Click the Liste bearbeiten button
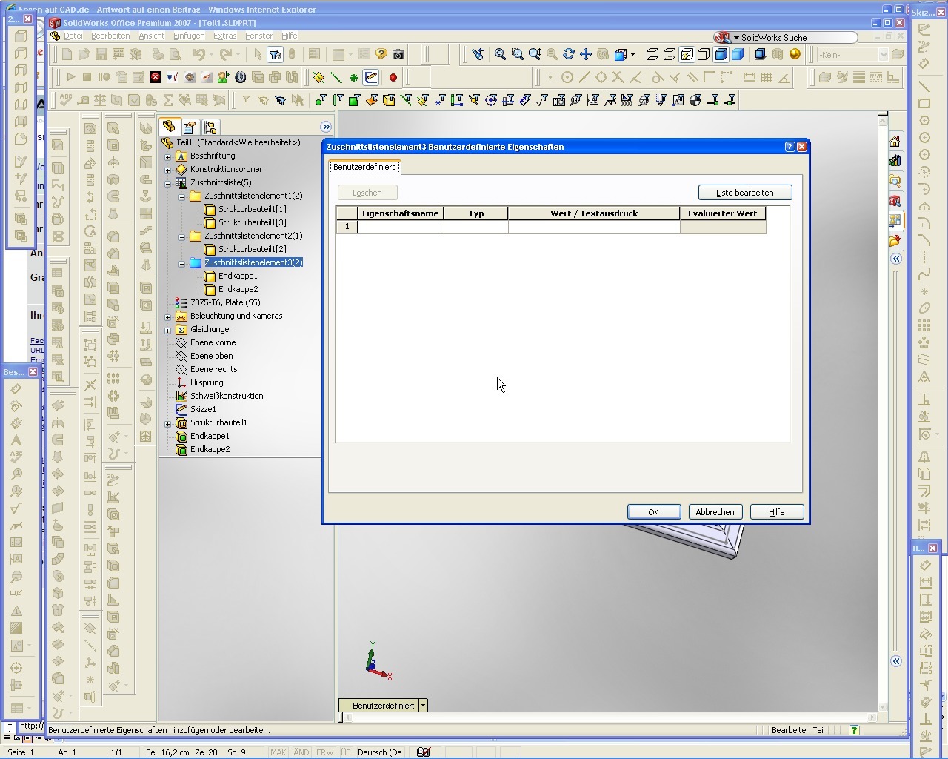The height and width of the screenshot is (759, 948). pos(744,193)
